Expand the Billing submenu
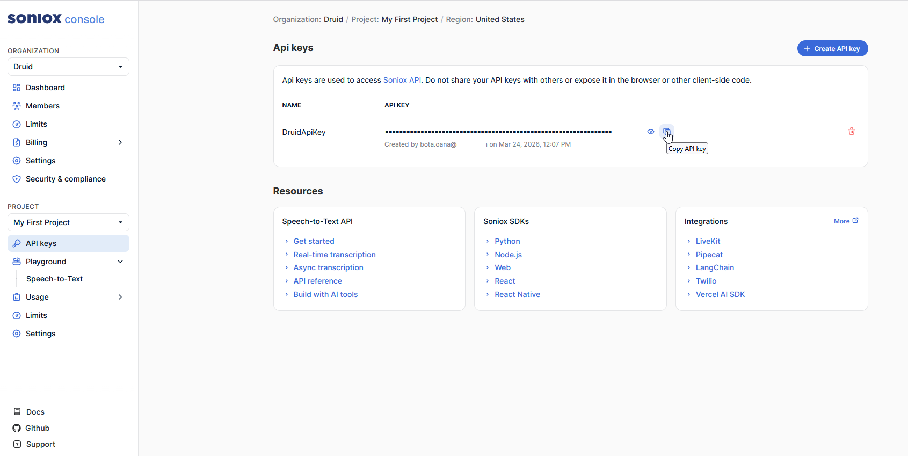The image size is (908, 456). point(120,142)
